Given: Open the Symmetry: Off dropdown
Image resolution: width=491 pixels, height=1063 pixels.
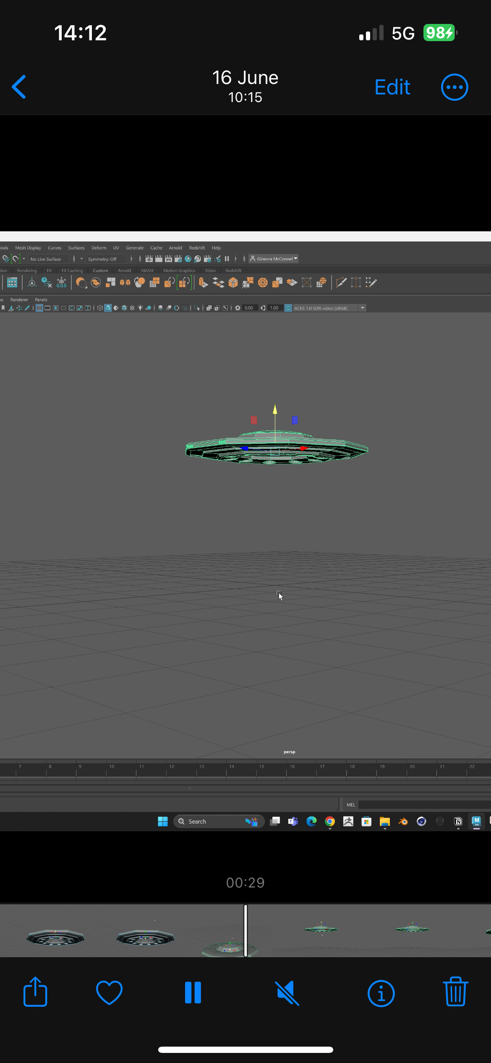Looking at the screenshot, I should 106,259.
